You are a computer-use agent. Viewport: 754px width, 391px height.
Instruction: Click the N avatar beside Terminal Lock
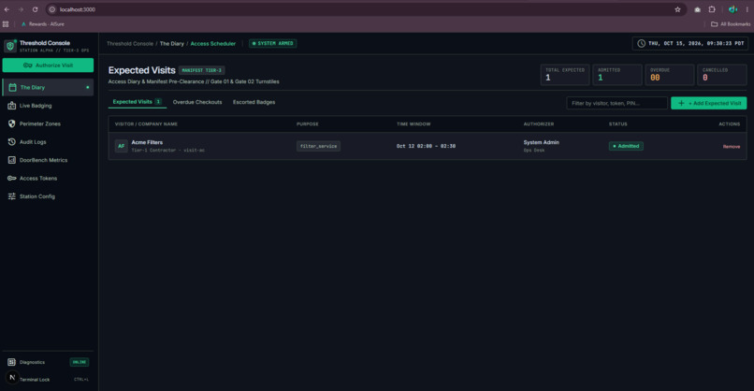click(x=12, y=378)
